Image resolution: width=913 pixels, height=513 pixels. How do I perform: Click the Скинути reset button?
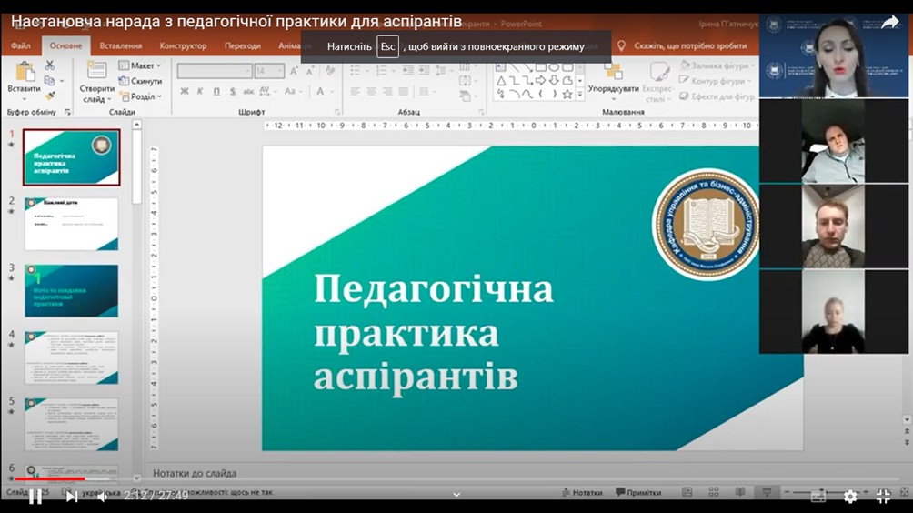140,81
